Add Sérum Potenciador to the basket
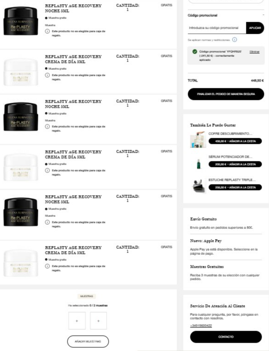Viewport: 269px width, 351px height. tap(235, 164)
